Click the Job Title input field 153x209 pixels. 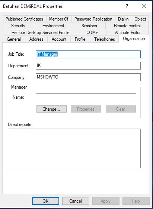pyautogui.click(x=88, y=54)
